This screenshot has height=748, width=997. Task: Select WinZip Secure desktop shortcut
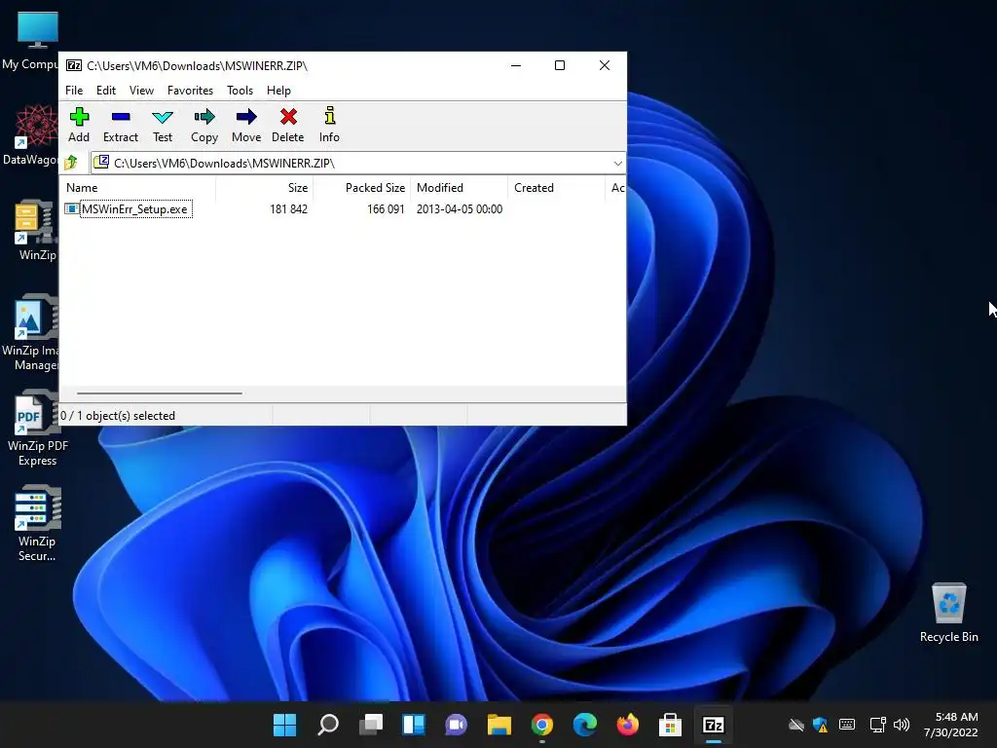pyautogui.click(x=37, y=523)
